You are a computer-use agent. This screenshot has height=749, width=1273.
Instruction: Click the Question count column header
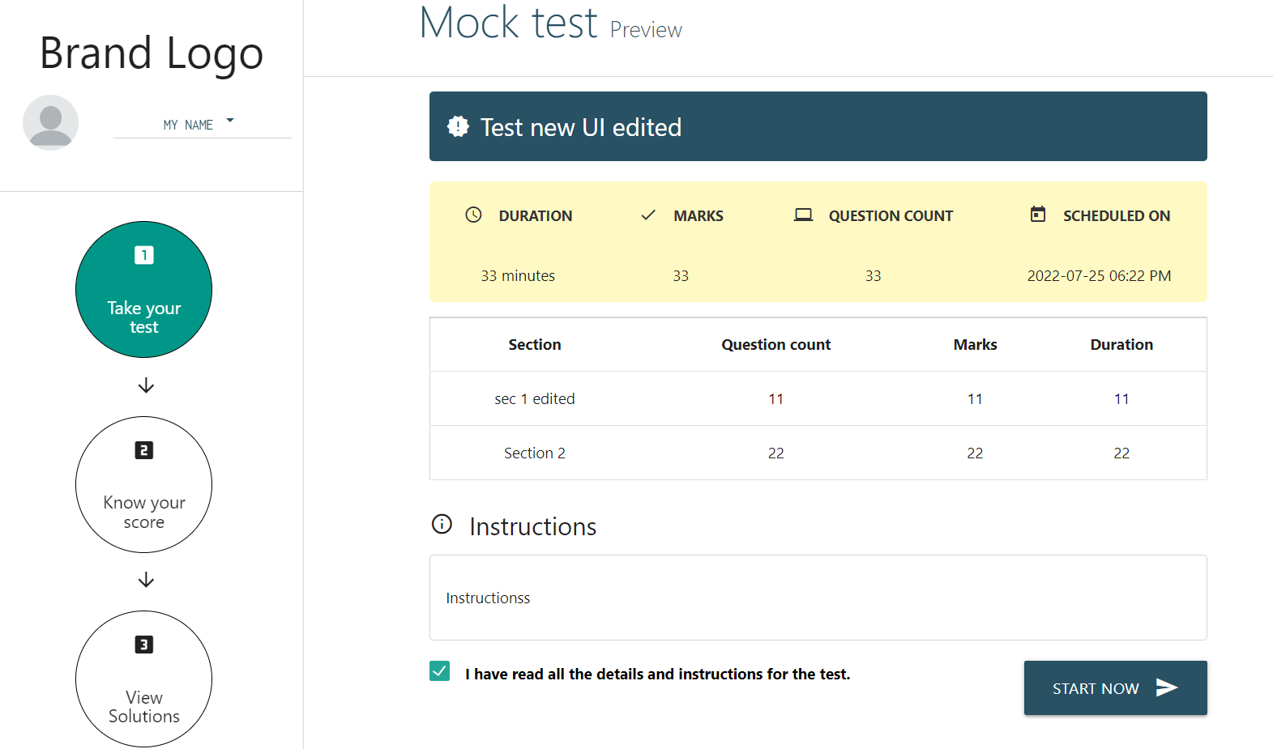click(776, 345)
